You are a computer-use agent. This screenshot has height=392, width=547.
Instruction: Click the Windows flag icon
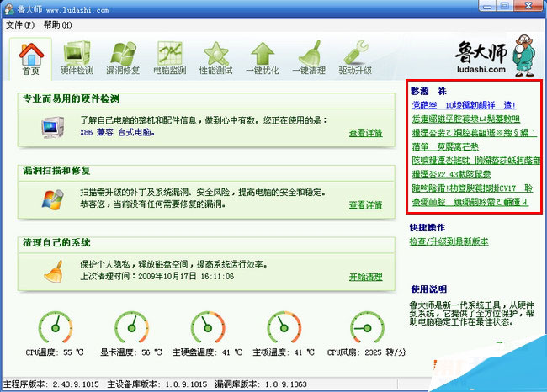pos(53,199)
